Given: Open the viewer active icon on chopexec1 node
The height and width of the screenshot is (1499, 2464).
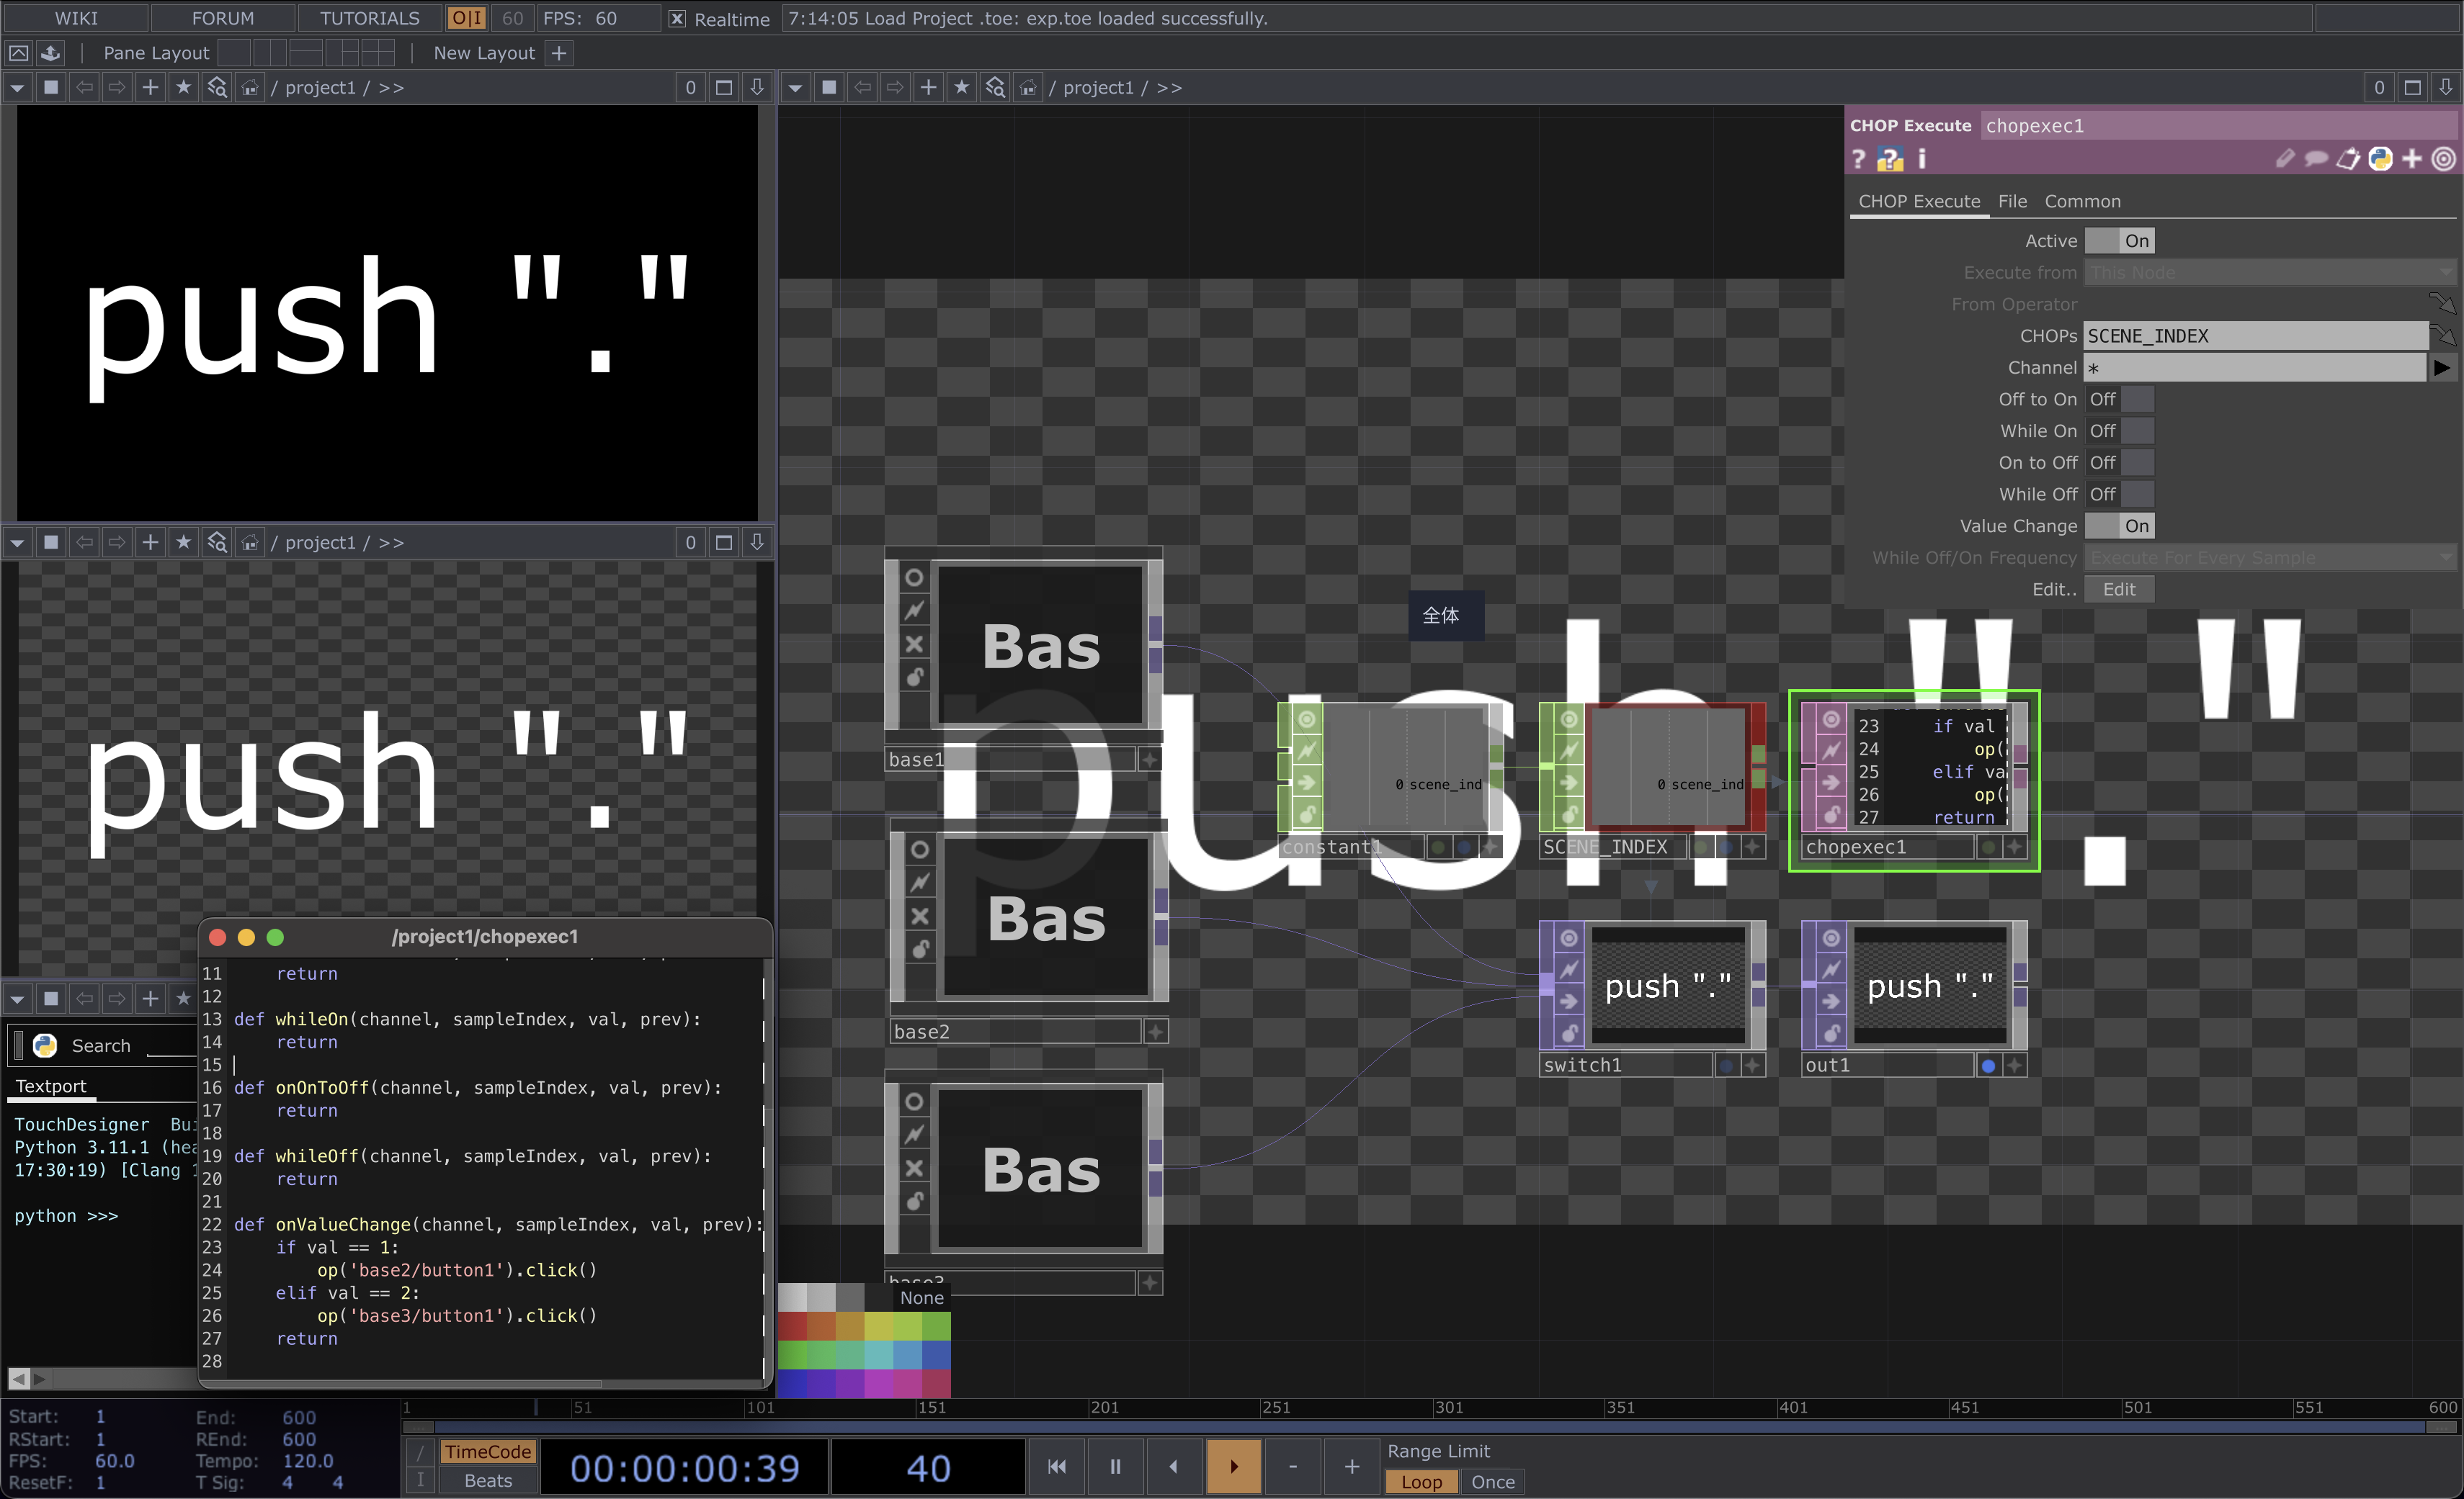Looking at the screenshot, I should coord(1830,719).
